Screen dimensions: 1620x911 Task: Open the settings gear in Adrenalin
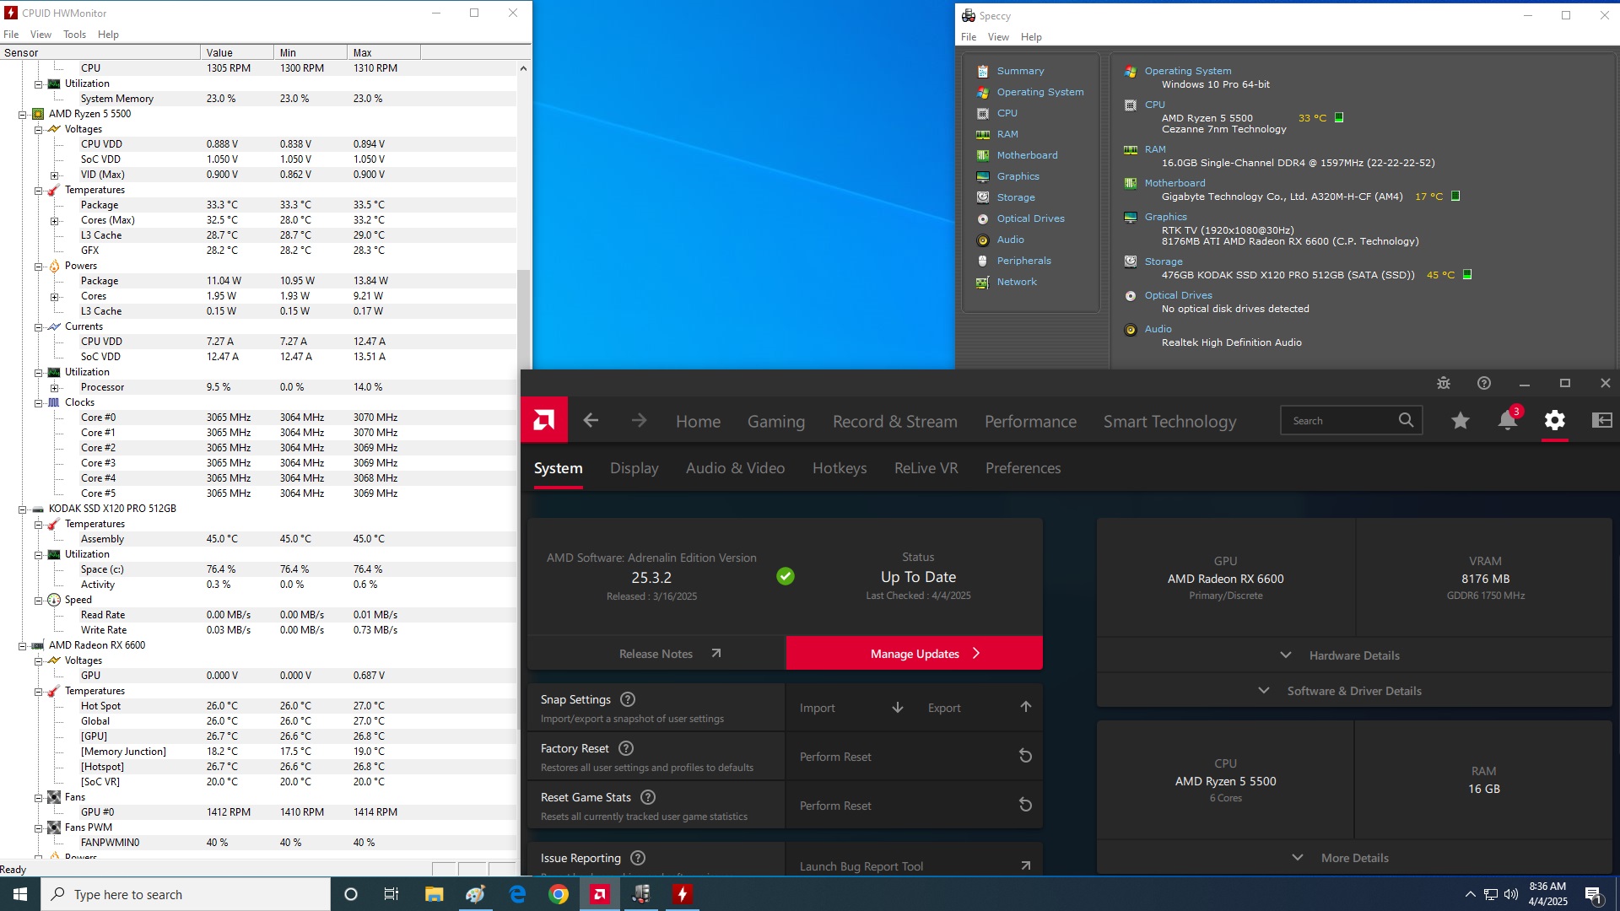tap(1555, 420)
